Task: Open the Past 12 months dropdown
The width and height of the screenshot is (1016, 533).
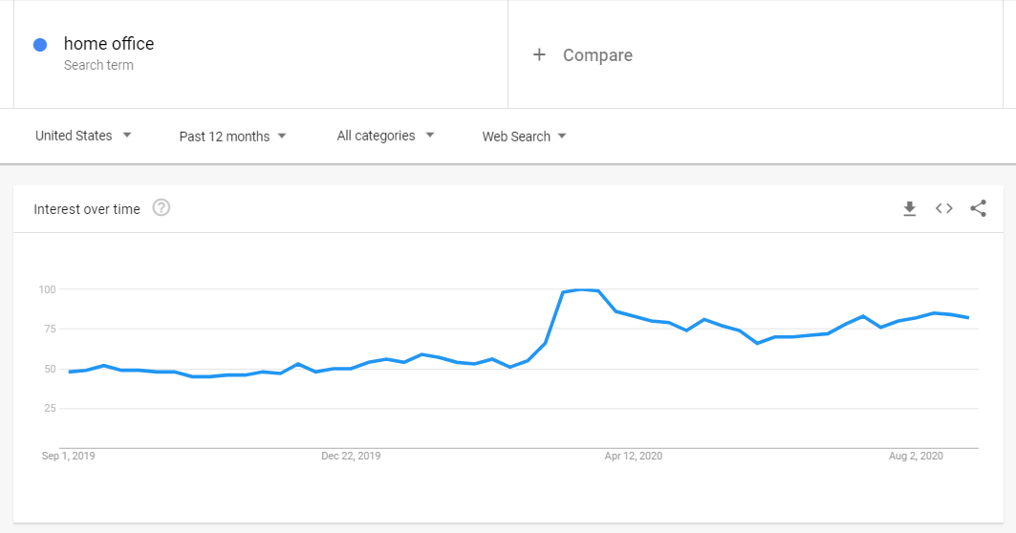Action: 232,136
